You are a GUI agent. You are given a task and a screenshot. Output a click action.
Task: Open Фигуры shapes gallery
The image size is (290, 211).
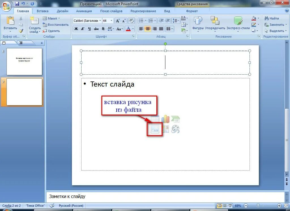[x=198, y=24]
